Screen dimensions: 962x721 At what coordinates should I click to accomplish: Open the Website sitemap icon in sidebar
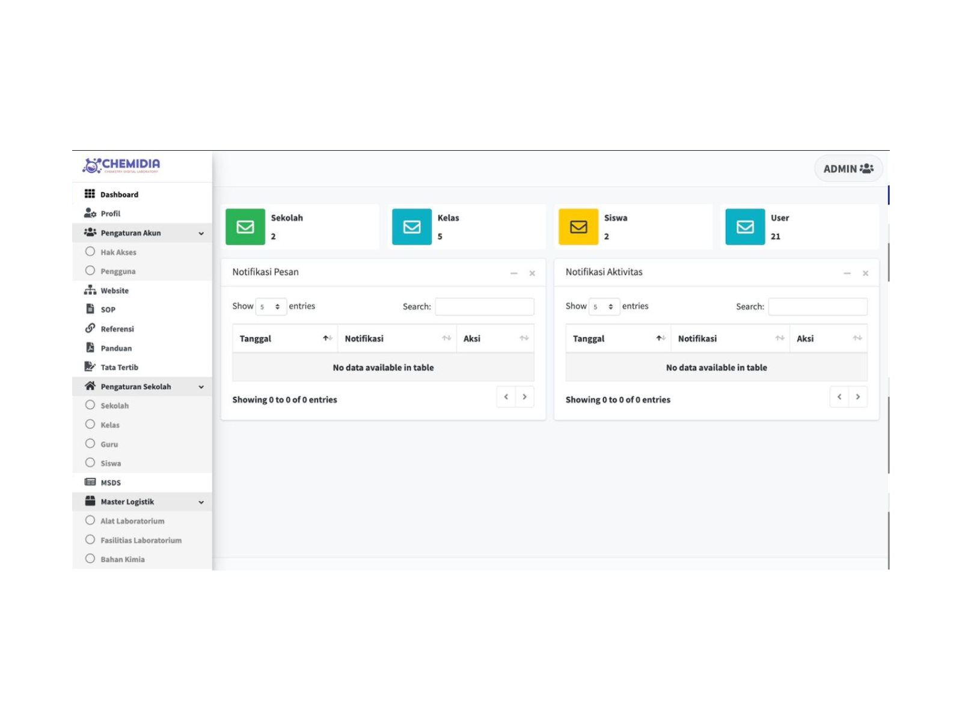pyautogui.click(x=90, y=290)
